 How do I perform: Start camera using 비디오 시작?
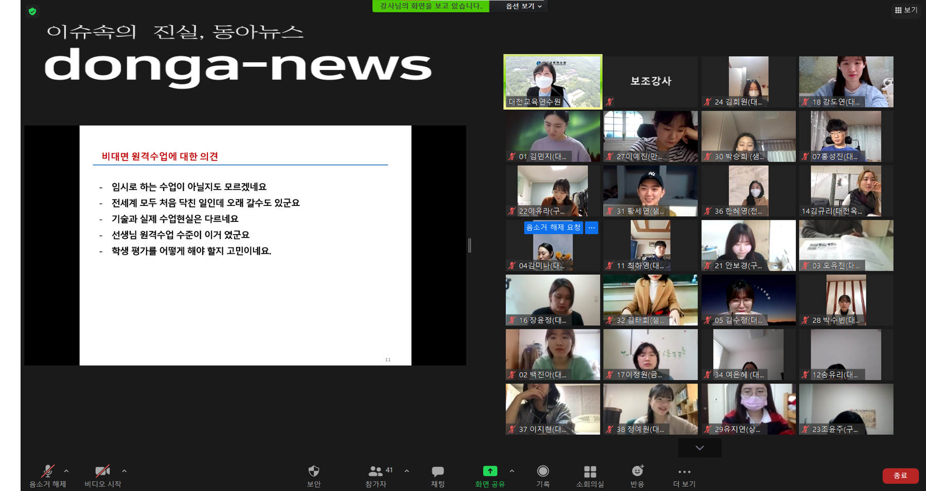(x=102, y=476)
